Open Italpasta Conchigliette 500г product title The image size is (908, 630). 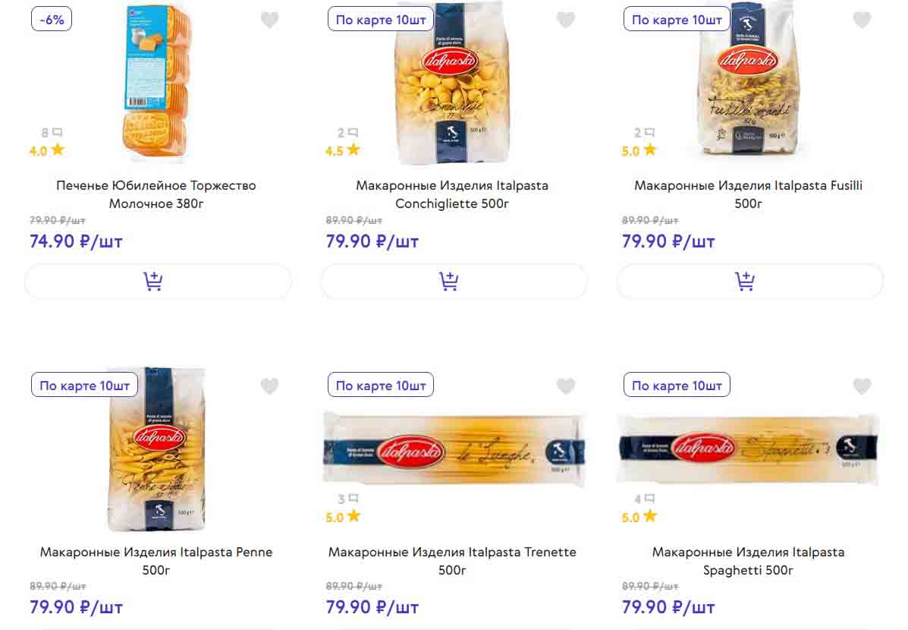[x=452, y=194]
